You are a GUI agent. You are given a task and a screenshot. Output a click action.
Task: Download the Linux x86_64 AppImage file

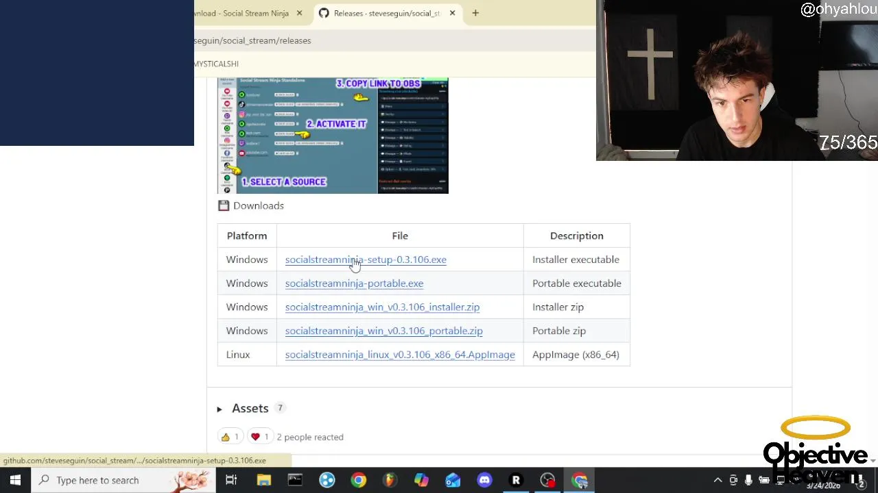[x=400, y=355]
